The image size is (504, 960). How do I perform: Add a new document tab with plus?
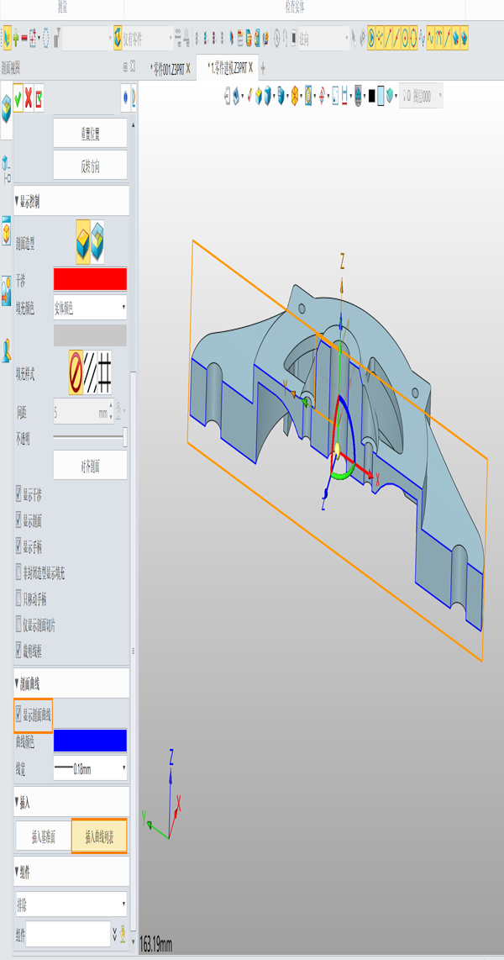click(263, 69)
